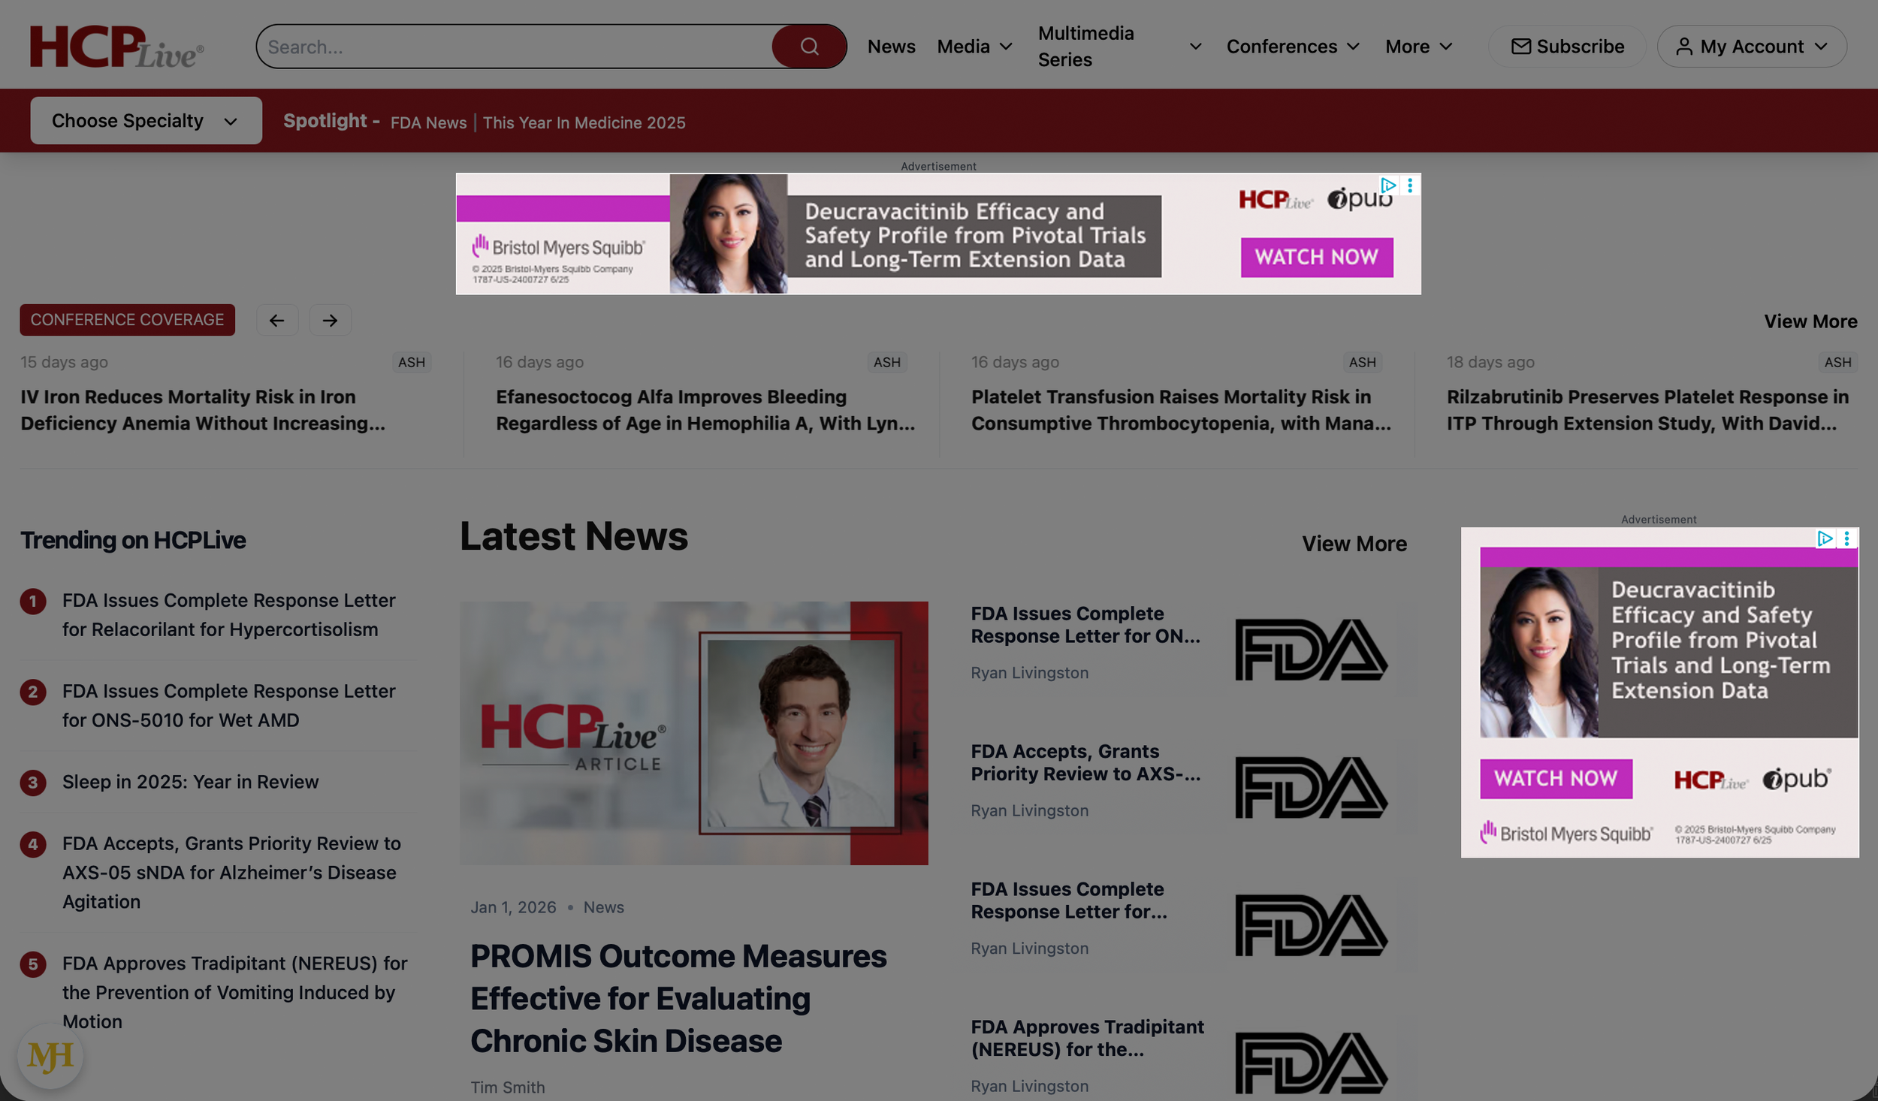Click the Subscribe button
The height and width of the screenshot is (1101, 1878).
point(1567,47)
